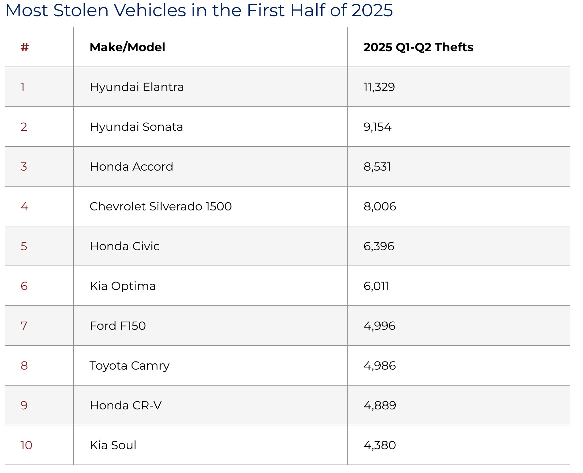
Task: Click the 11,329 thefts value
Action: tap(379, 87)
